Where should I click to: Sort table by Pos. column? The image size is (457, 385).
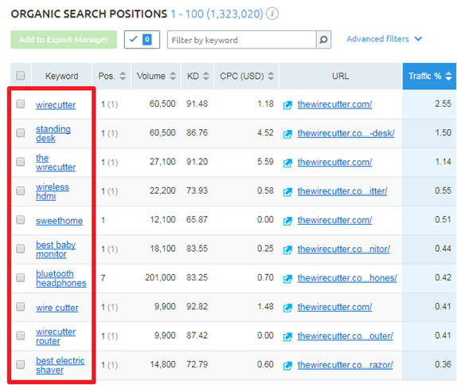click(x=123, y=76)
